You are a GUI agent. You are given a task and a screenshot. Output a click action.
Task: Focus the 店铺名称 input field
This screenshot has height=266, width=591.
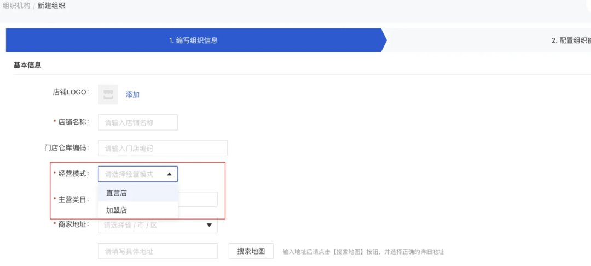[138, 122]
